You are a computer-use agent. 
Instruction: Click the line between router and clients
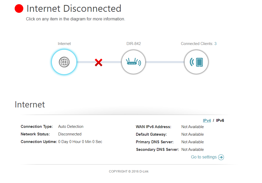point(165,62)
